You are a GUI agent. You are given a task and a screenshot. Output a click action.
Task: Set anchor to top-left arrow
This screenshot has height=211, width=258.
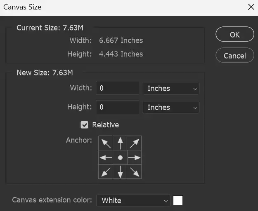pyautogui.click(x=106, y=143)
